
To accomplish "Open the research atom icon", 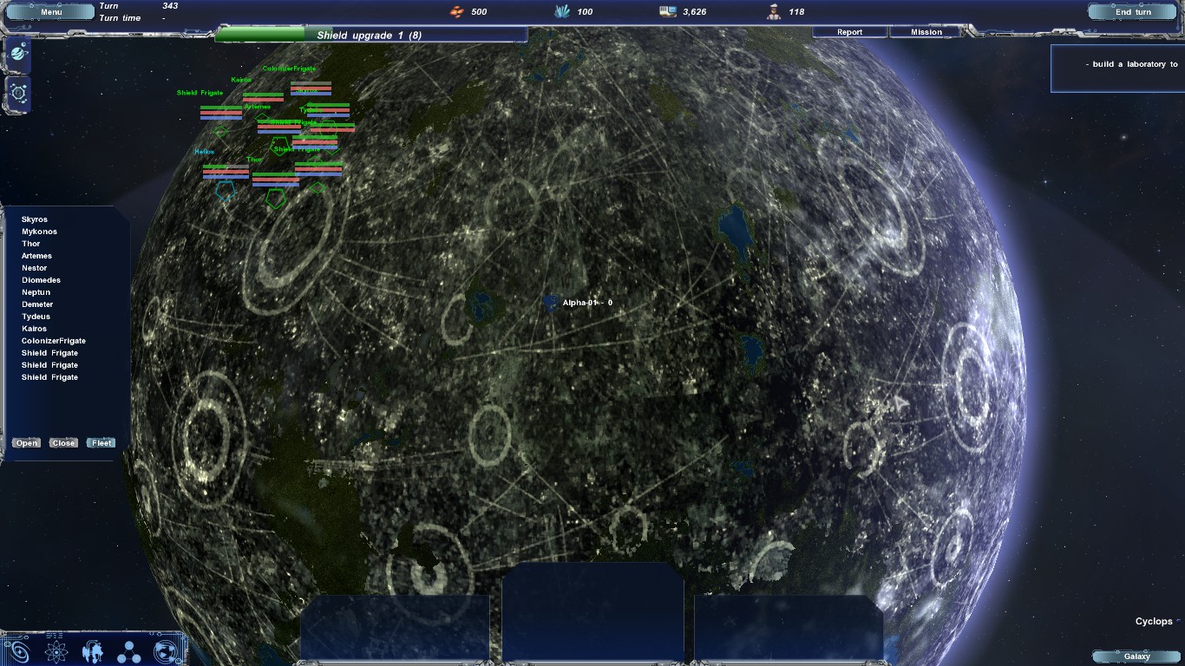I will [56, 651].
